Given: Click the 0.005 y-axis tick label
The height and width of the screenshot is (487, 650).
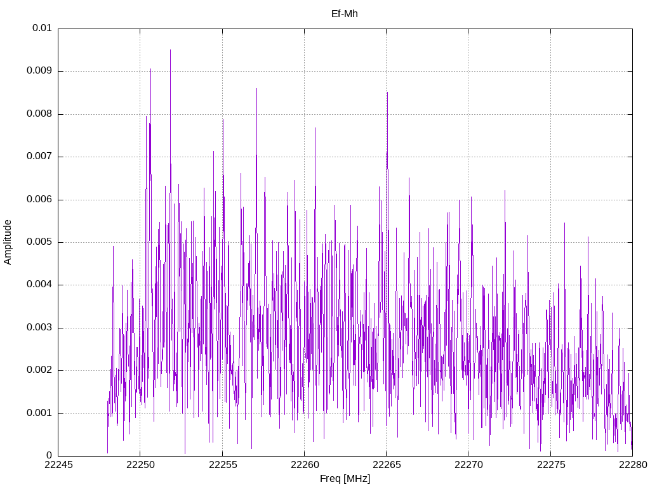Looking at the screenshot, I should pyautogui.click(x=39, y=242).
